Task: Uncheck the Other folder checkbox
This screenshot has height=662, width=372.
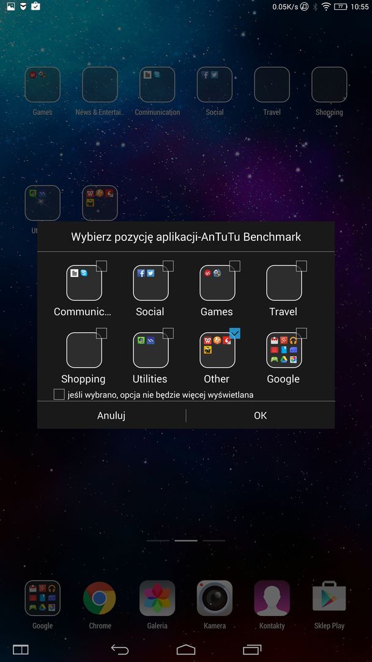Action: (235, 333)
